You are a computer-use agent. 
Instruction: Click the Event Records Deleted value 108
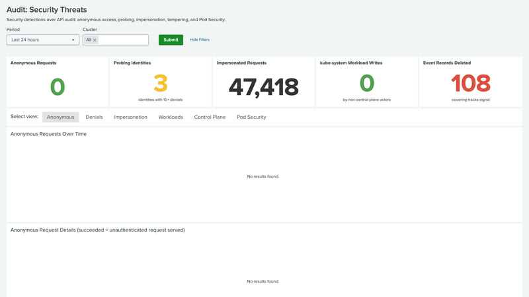pyautogui.click(x=471, y=83)
